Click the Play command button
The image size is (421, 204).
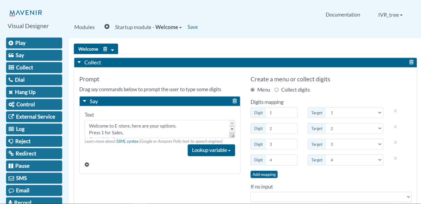pyautogui.click(x=34, y=43)
